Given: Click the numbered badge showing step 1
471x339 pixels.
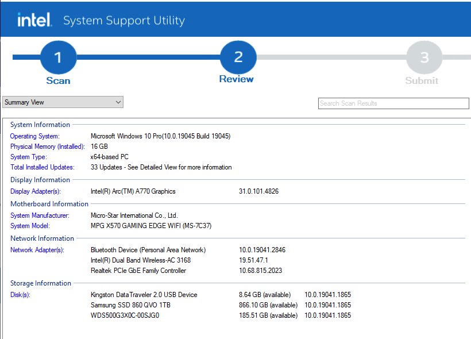Looking at the screenshot, I should click(x=58, y=57).
